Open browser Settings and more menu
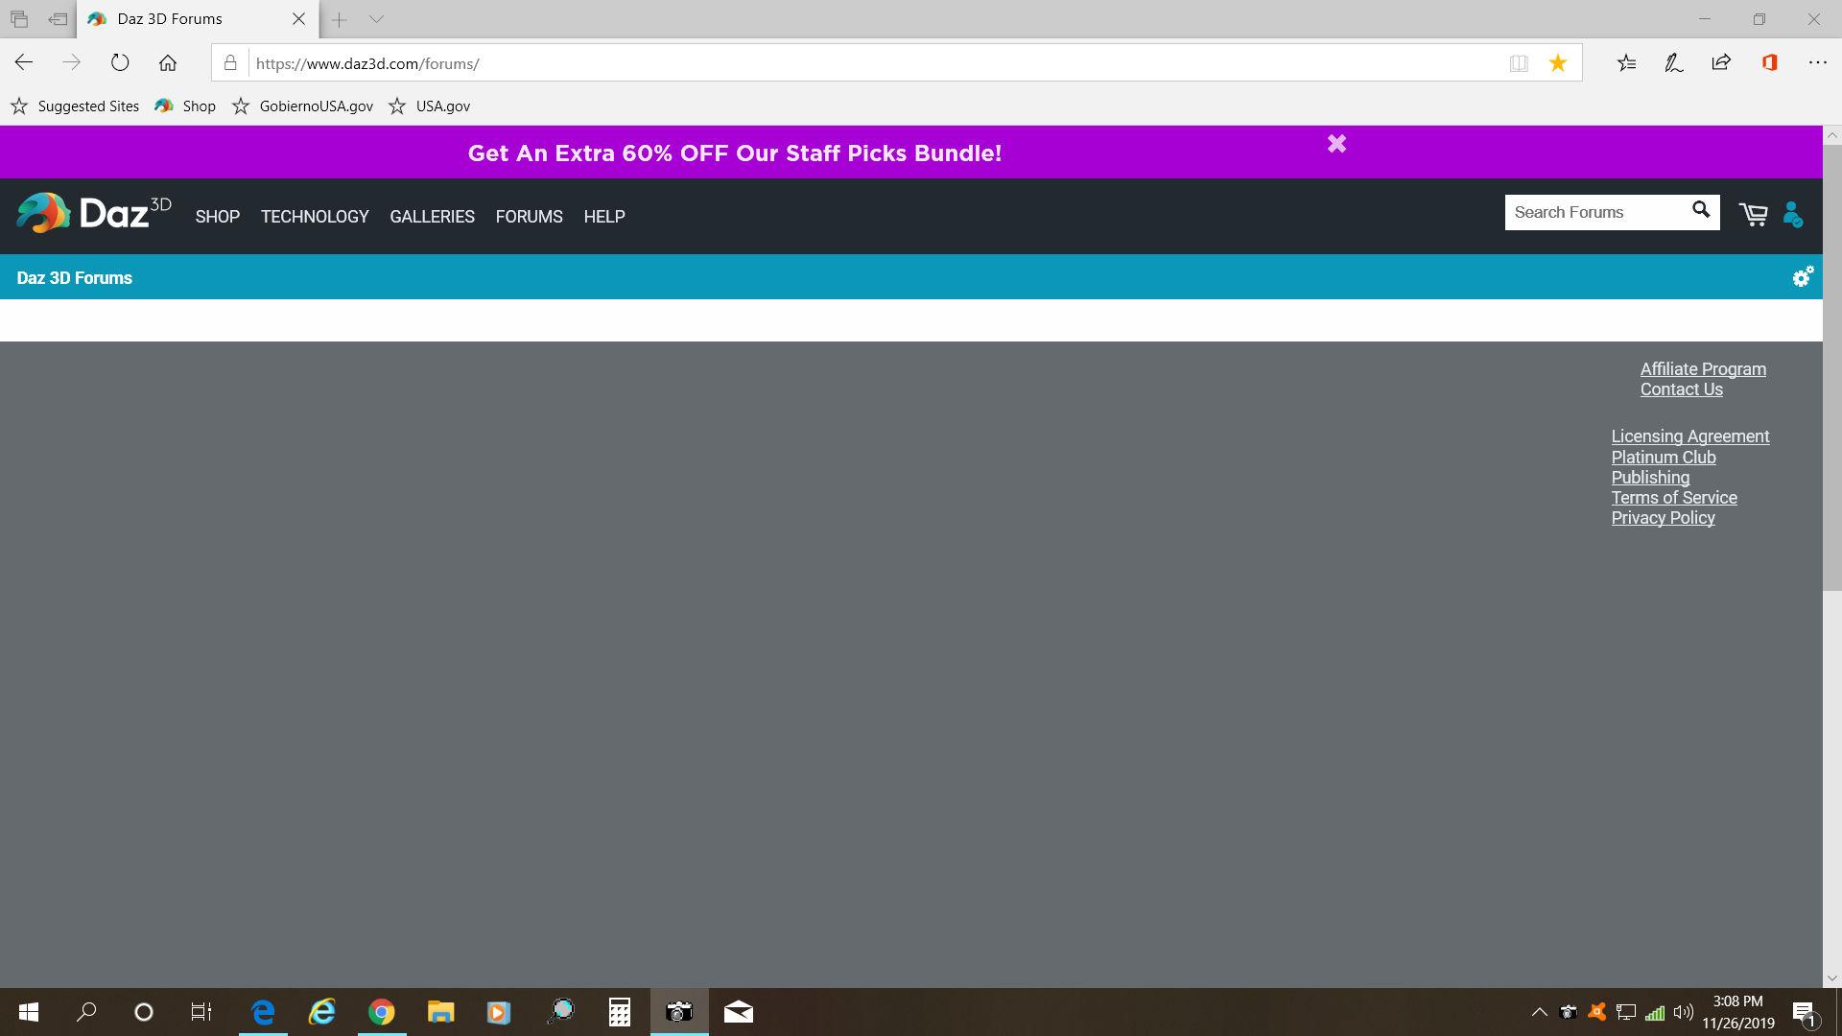This screenshot has height=1036, width=1842. (1817, 63)
